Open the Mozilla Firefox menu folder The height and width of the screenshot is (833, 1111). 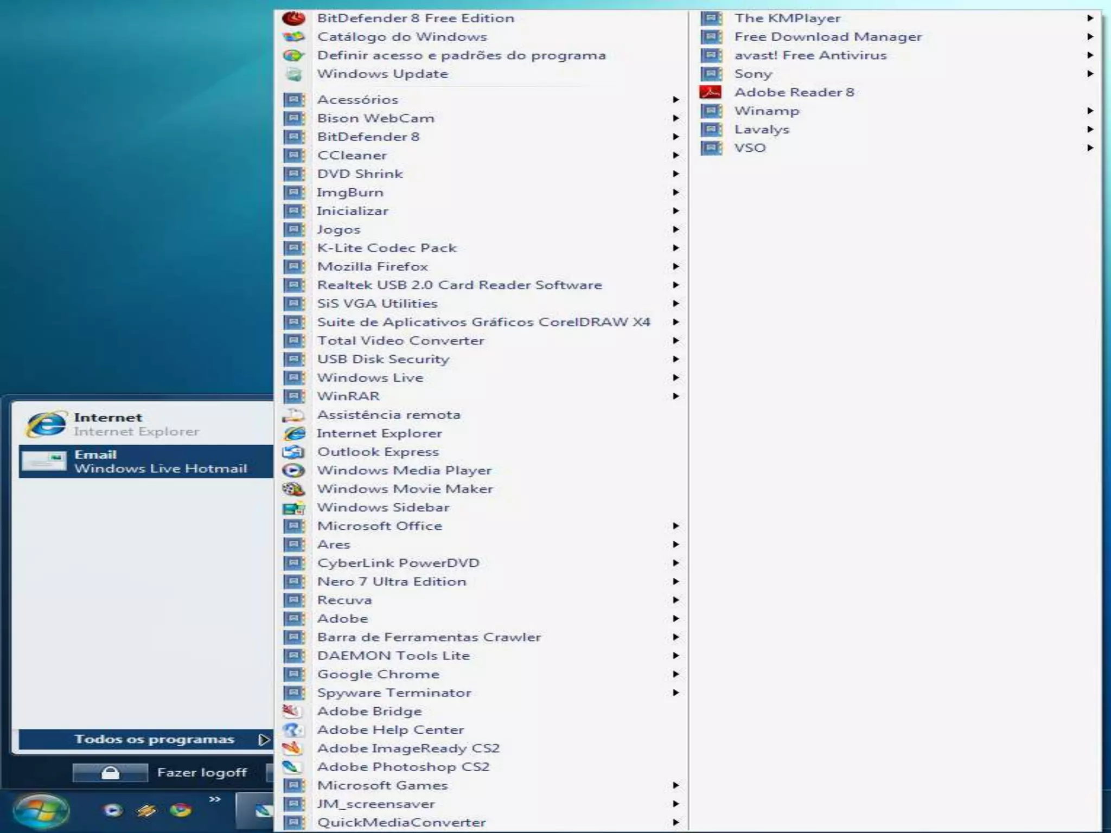[x=372, y=267]
